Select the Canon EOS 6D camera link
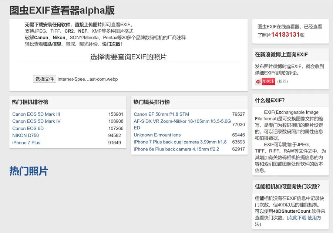The image size is (333, 233). 28,128
